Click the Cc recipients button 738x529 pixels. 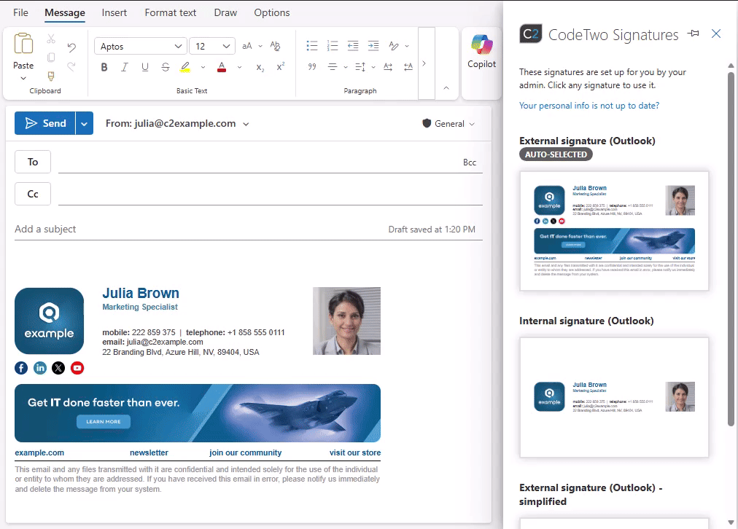coord(33,194)
